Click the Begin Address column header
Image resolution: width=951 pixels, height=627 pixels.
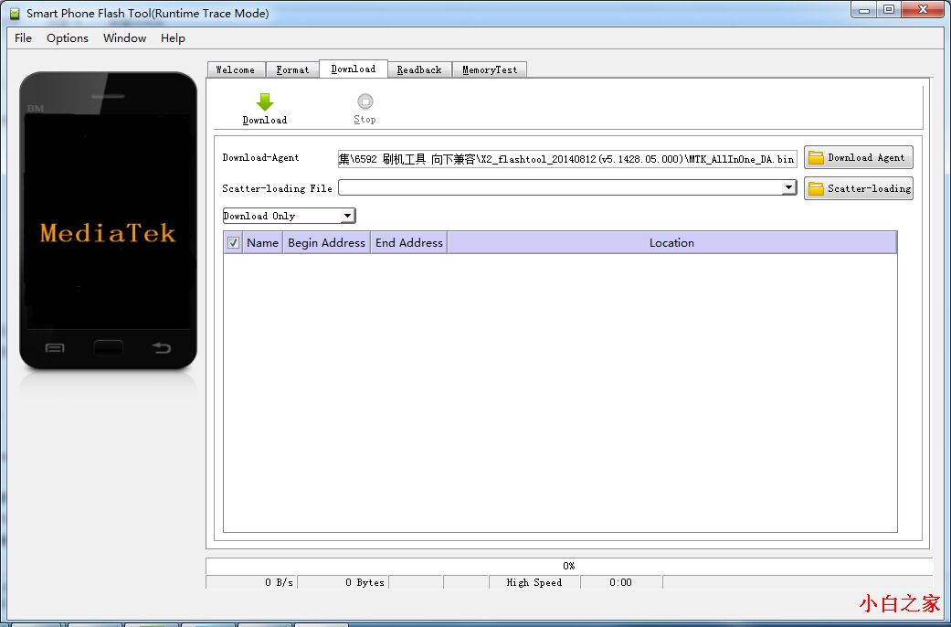click(326, 243)
